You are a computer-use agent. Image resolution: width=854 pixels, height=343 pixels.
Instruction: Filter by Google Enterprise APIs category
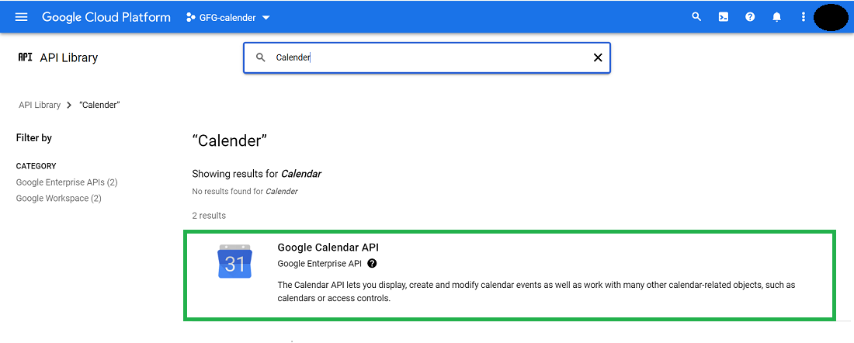point(67,182)
